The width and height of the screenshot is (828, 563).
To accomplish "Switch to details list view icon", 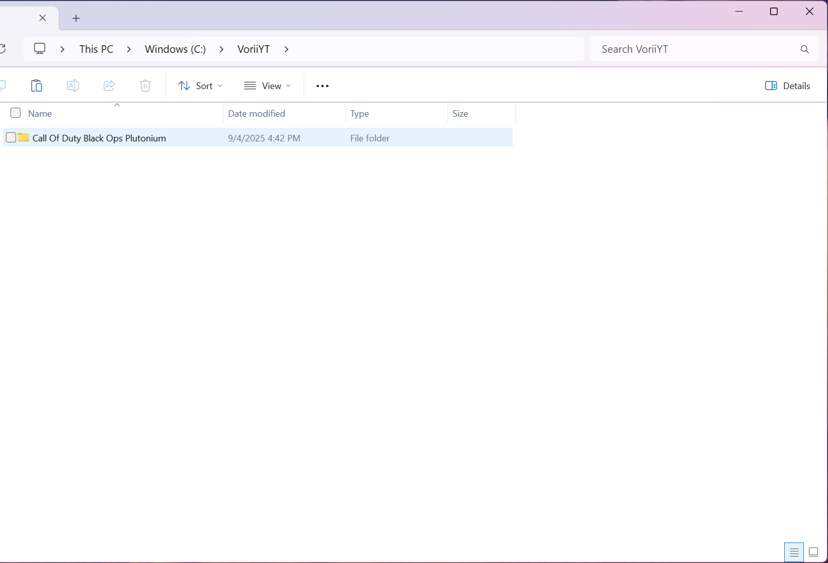I will pyautogui.click(x=794, y=552).
